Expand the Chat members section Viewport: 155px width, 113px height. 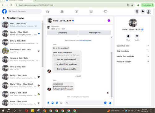point(133,51)
